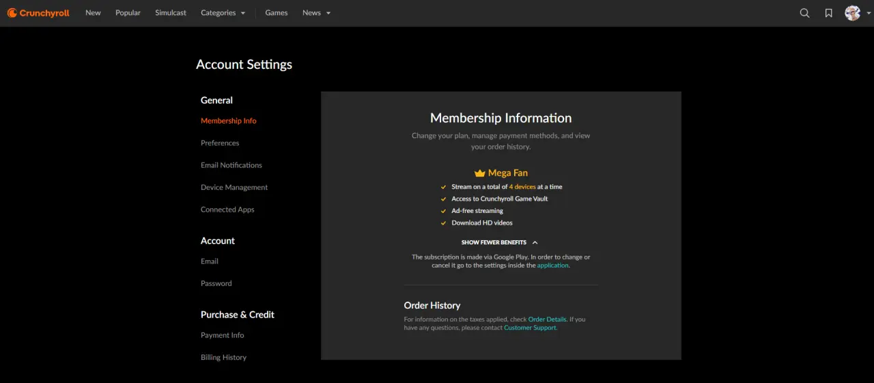
Task: Click the checkmark beside Download HD videos
Action: (x=444, y=223)
